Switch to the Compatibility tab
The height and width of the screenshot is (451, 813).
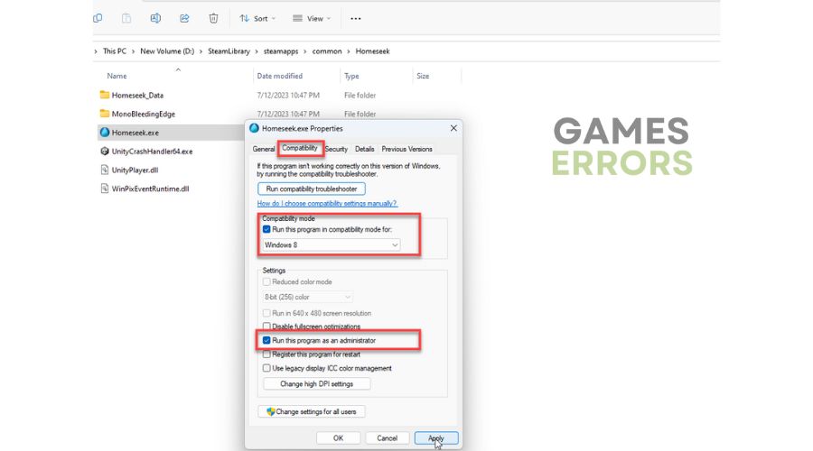click(x=300, y=148)
